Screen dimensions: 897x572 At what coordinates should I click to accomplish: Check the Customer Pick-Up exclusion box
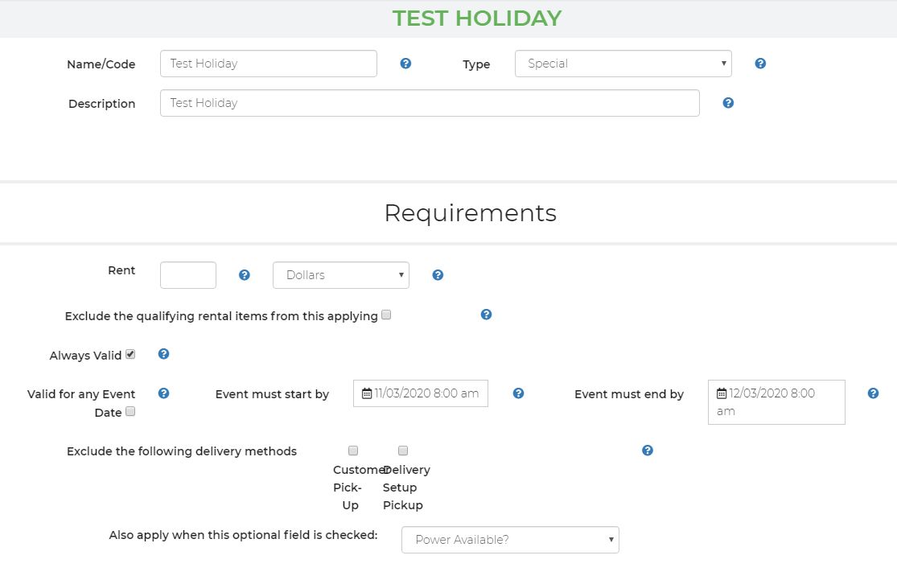(x=353, y=451)
